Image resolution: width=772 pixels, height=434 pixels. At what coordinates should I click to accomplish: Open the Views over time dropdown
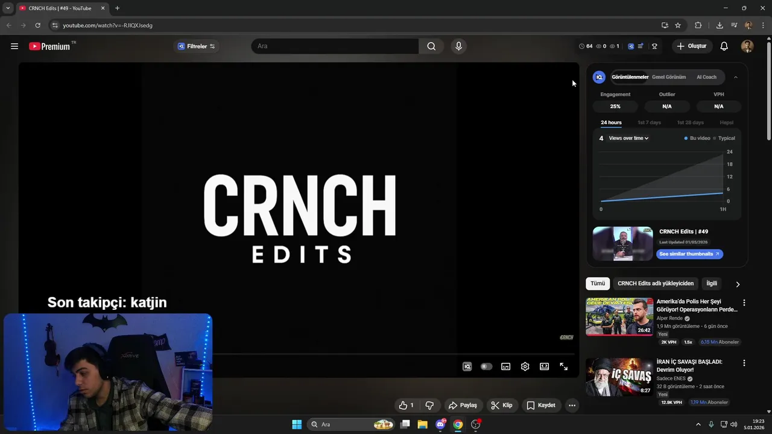click(628, 138)
